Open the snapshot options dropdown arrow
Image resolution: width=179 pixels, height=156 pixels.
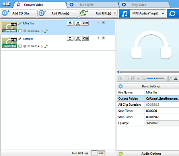pos(138,79)
